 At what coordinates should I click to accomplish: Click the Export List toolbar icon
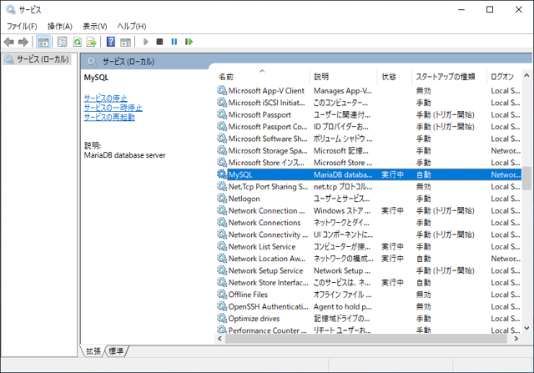point(92,42)
